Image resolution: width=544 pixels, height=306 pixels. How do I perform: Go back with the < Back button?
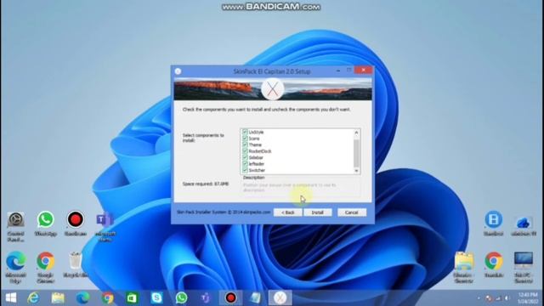(287, 212)
